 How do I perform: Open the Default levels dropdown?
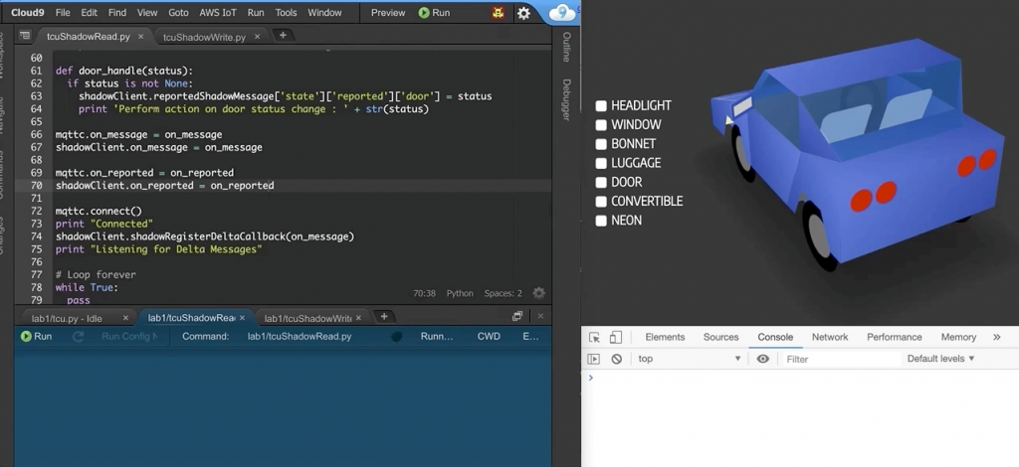coord(940,359)
